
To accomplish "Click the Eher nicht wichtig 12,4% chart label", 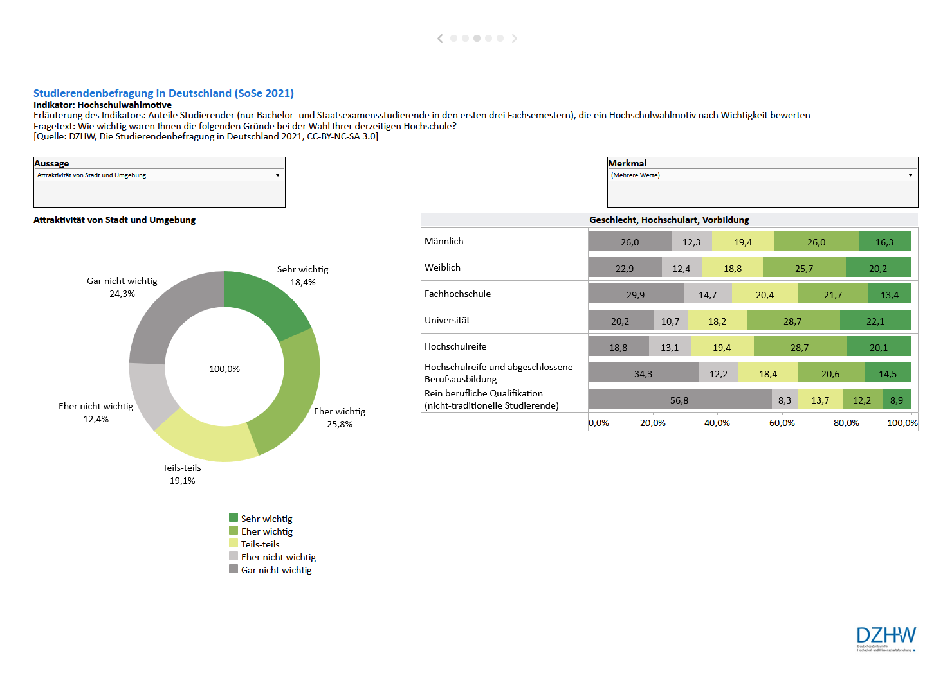I will click(x=96, y=413).
